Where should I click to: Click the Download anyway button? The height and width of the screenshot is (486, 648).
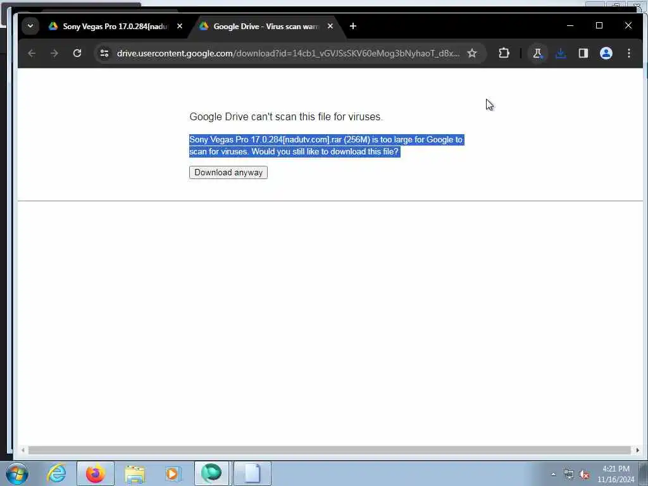(228, 172)
